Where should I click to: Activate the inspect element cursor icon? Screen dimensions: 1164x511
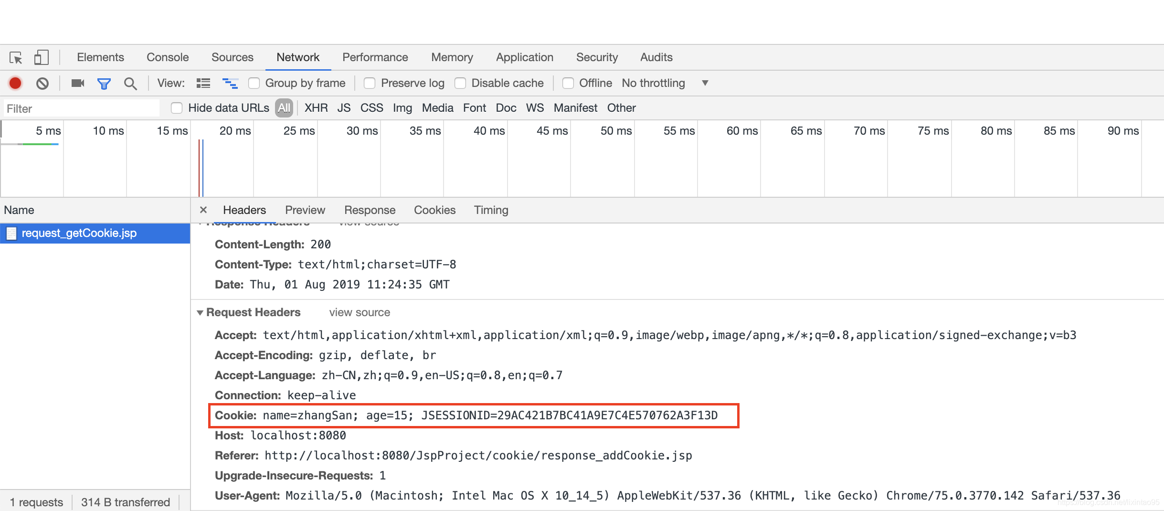[16, 58]
